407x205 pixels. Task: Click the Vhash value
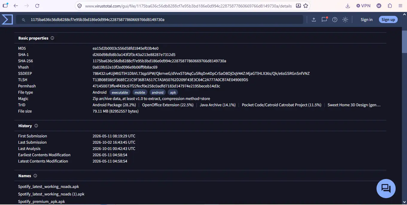coord(125,67)
